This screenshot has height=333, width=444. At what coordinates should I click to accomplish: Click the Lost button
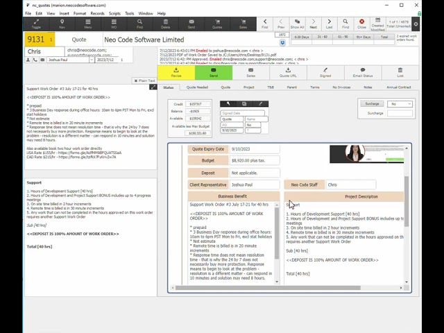400,73
